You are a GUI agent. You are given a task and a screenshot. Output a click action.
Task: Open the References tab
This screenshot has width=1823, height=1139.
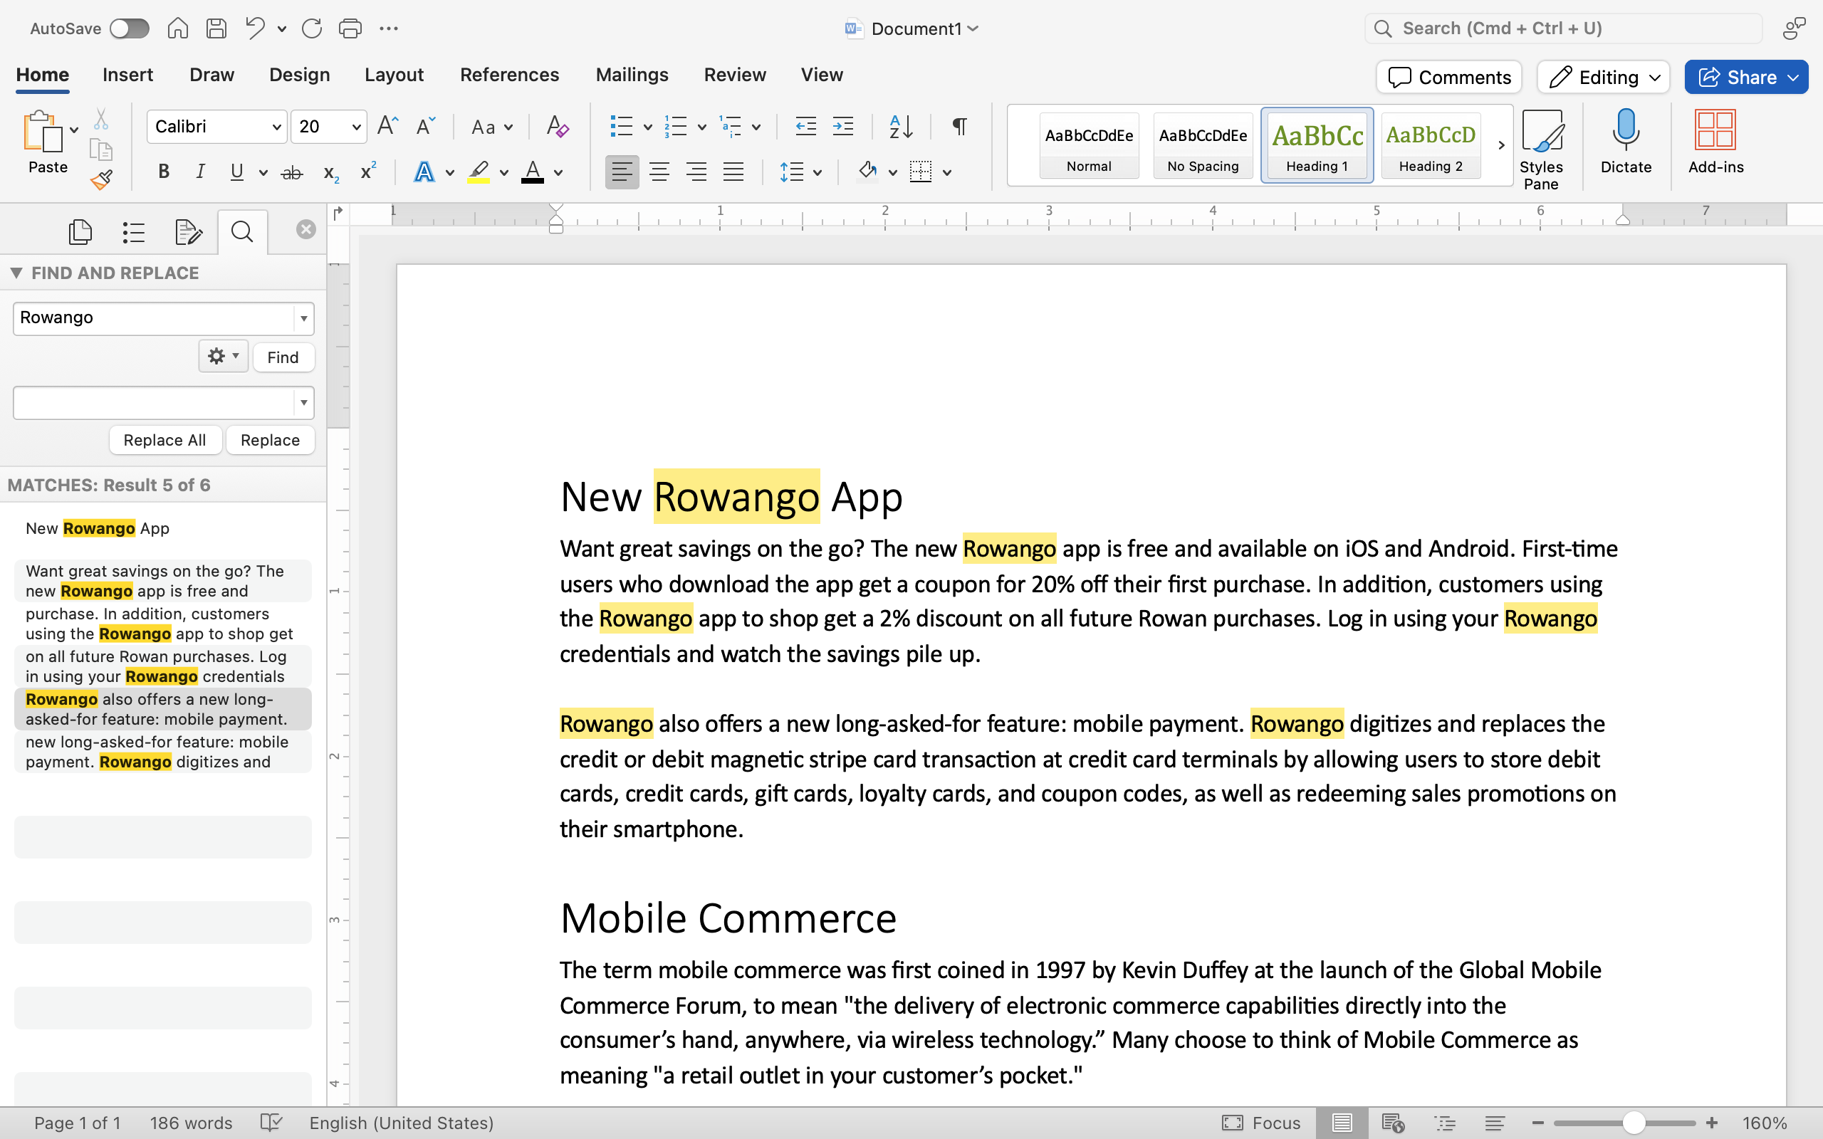coord(509,75)
